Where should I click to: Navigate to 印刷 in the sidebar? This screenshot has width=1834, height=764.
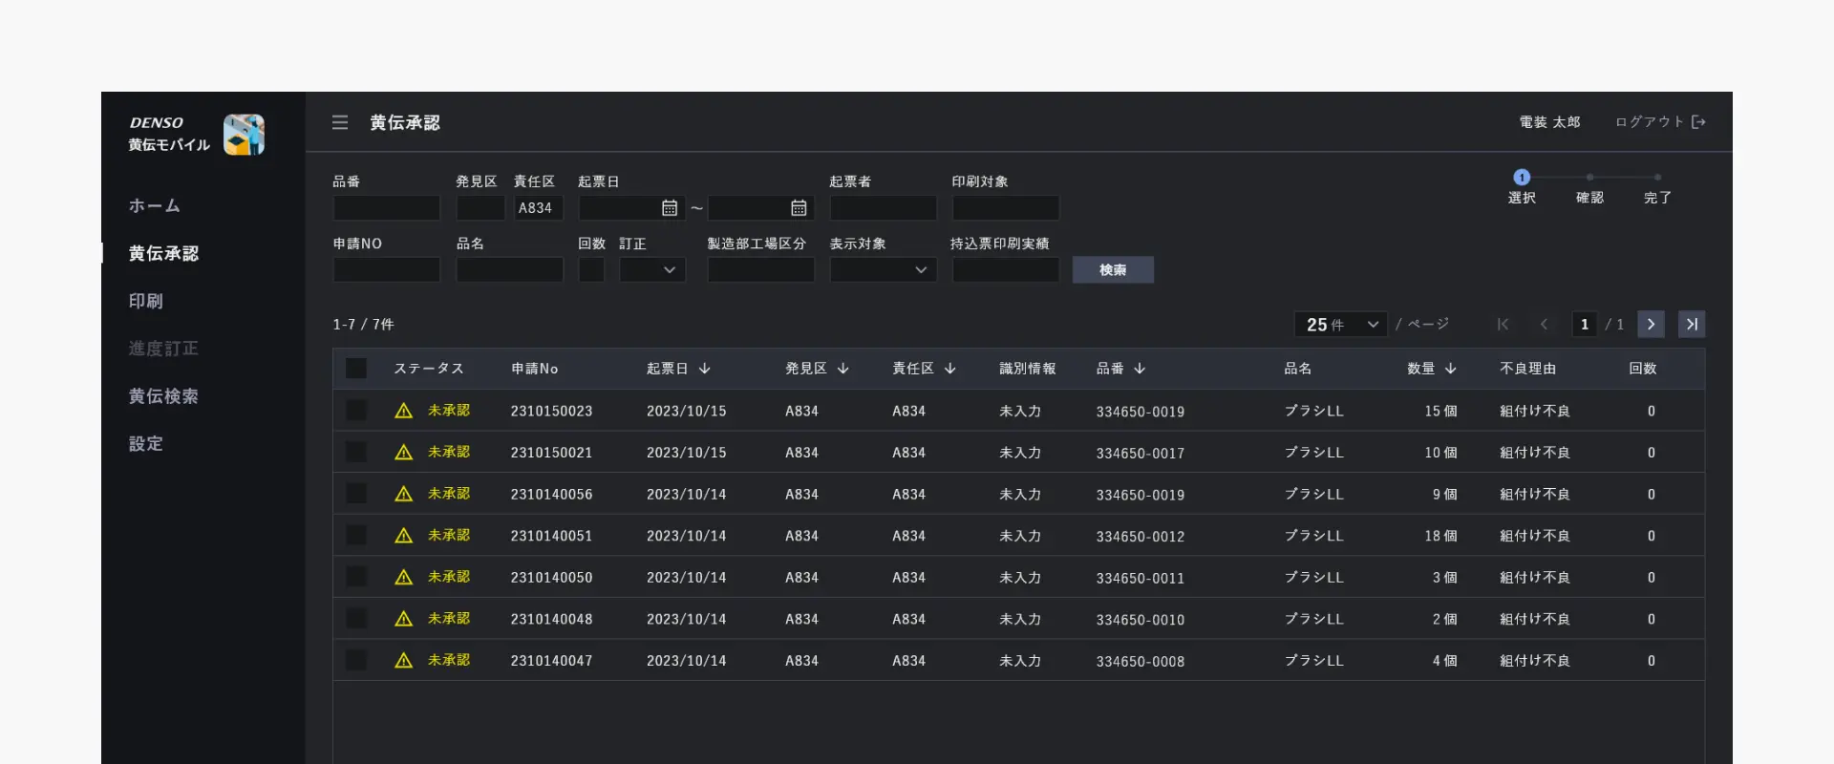point(146,301)
